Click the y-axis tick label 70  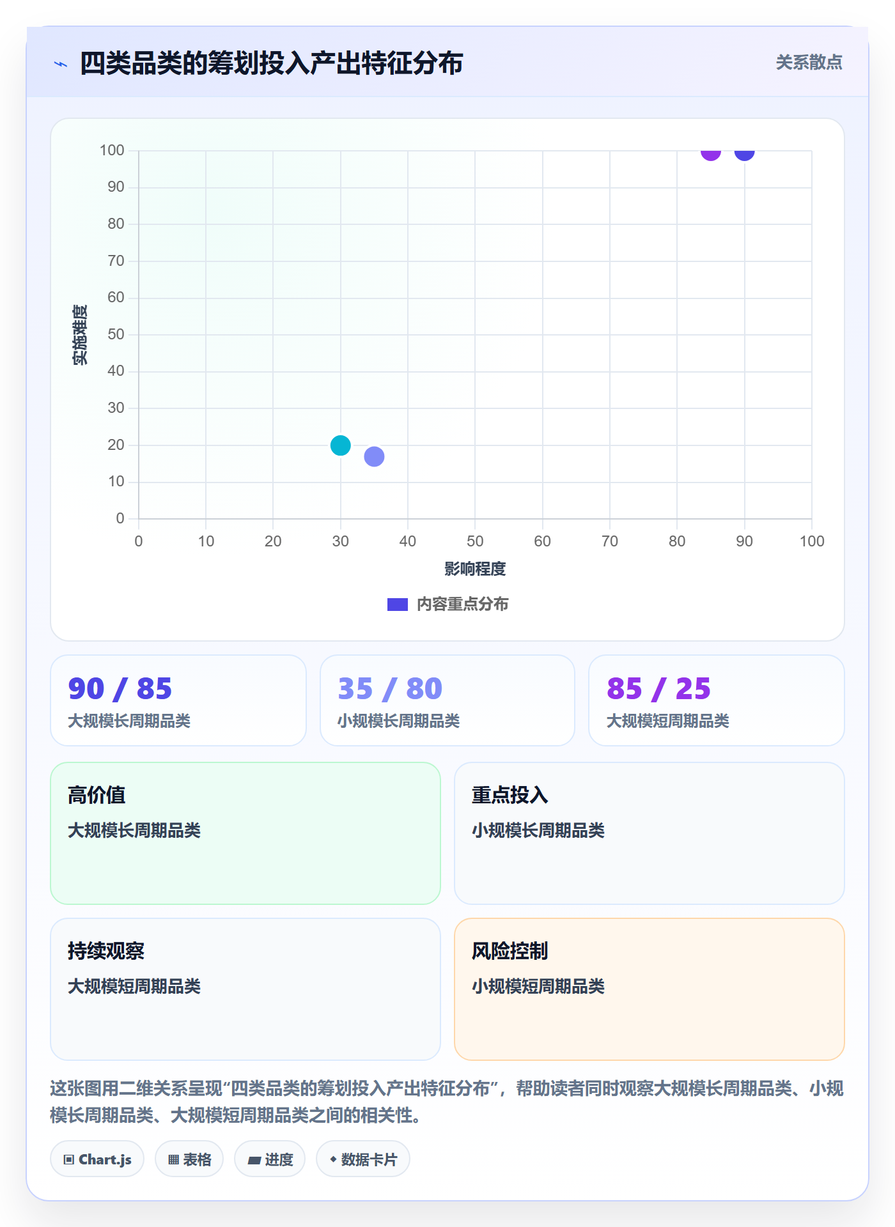click(x=116, y=261)
